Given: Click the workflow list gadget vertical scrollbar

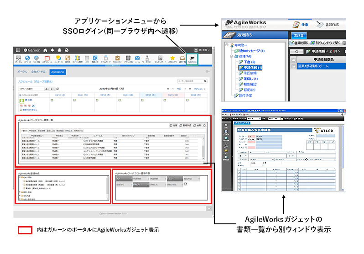Looking at the screenshot, I should (203, 149).
